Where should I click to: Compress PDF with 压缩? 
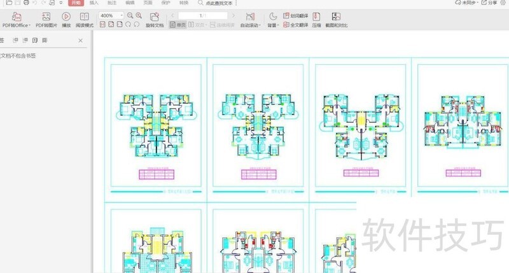tap(316, 20)
